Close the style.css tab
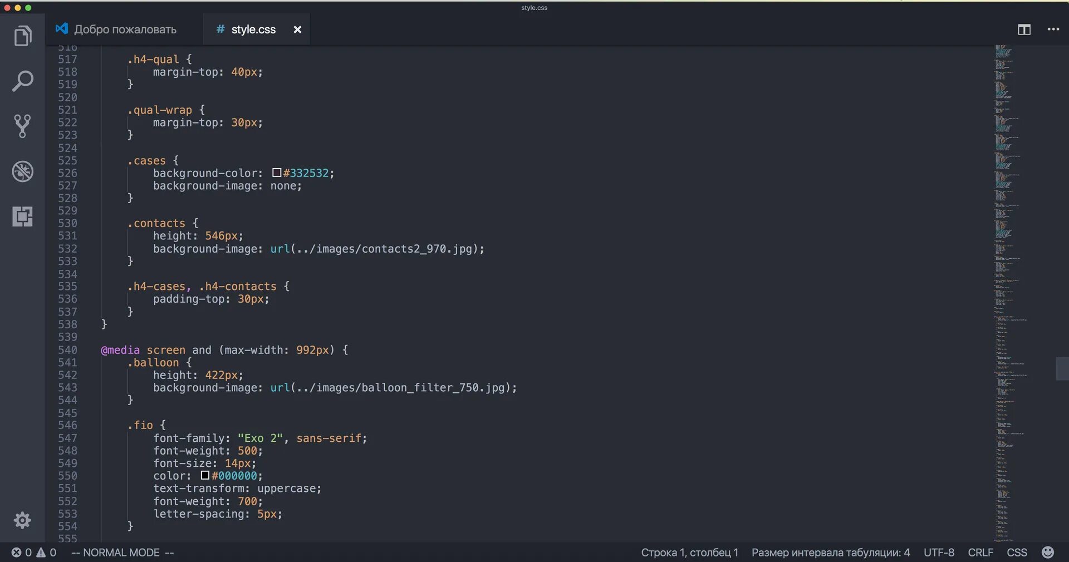This screenshot has height=562, width=1069. coord(297,29)
